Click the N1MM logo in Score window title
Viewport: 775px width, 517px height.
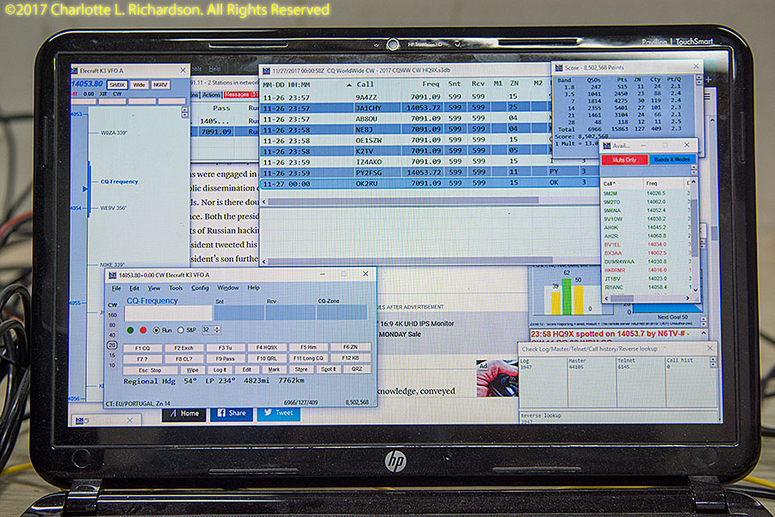coord(559,66)
